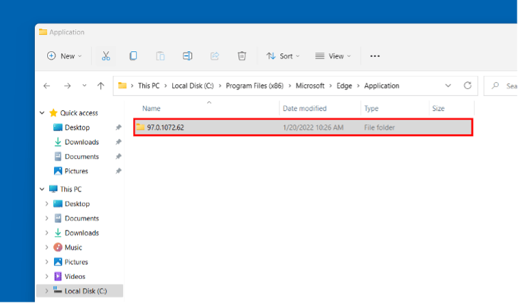Collapse the Quick access section

42,113
